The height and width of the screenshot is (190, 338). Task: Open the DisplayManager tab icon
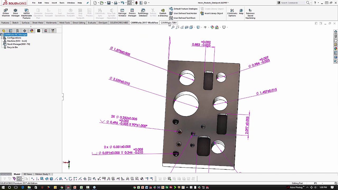(32, 31)
